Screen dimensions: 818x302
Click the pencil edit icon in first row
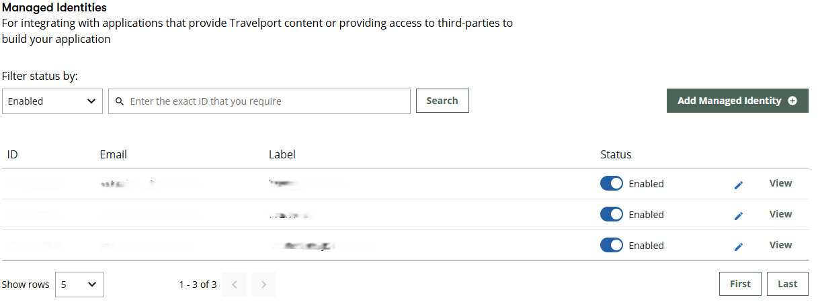coord(739,185)
